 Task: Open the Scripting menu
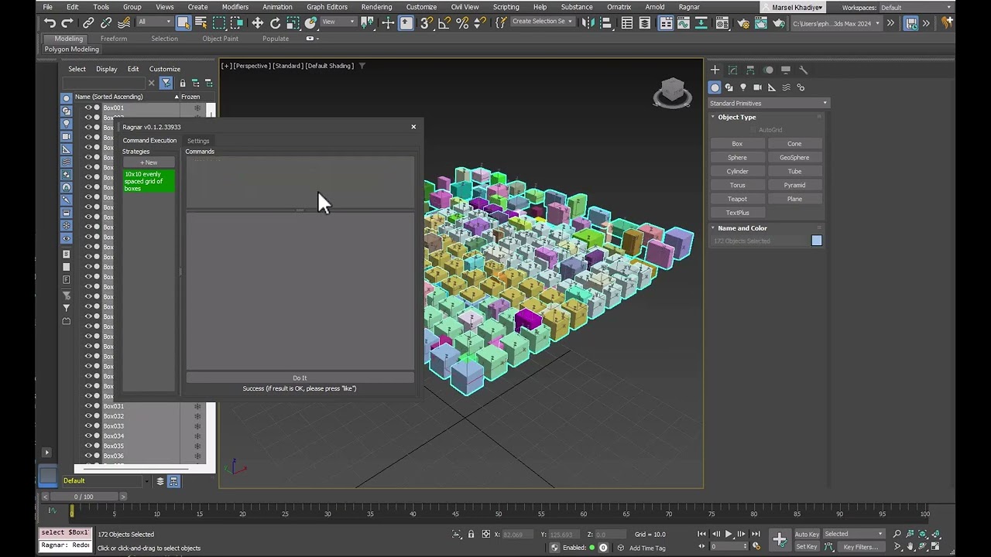tap(506, 7)
